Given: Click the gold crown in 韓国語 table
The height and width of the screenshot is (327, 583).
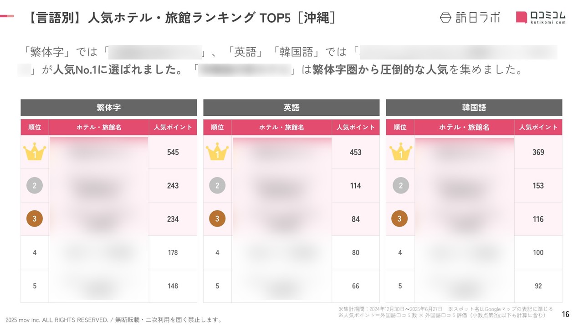Looking at the screenshot, I should pyautogui.click(x=401, y=152).
